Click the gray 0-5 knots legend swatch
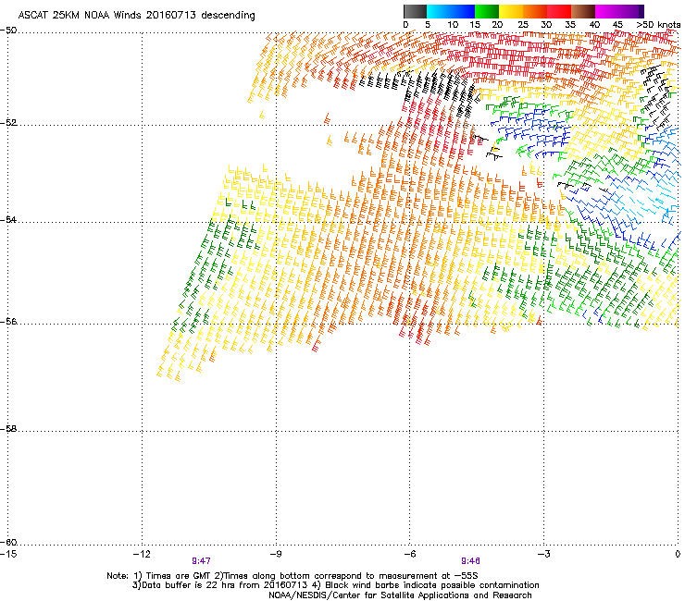 tap(415, 11)
